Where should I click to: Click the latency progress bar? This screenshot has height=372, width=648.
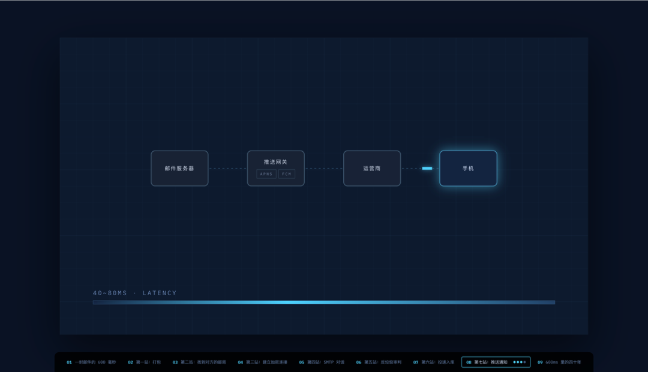pos(324,302)
